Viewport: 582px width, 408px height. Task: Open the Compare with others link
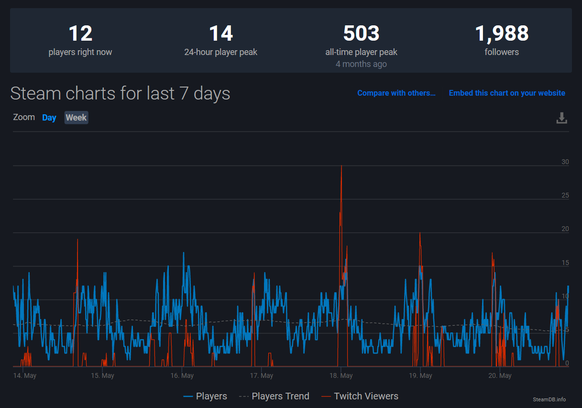pos(396,93)
